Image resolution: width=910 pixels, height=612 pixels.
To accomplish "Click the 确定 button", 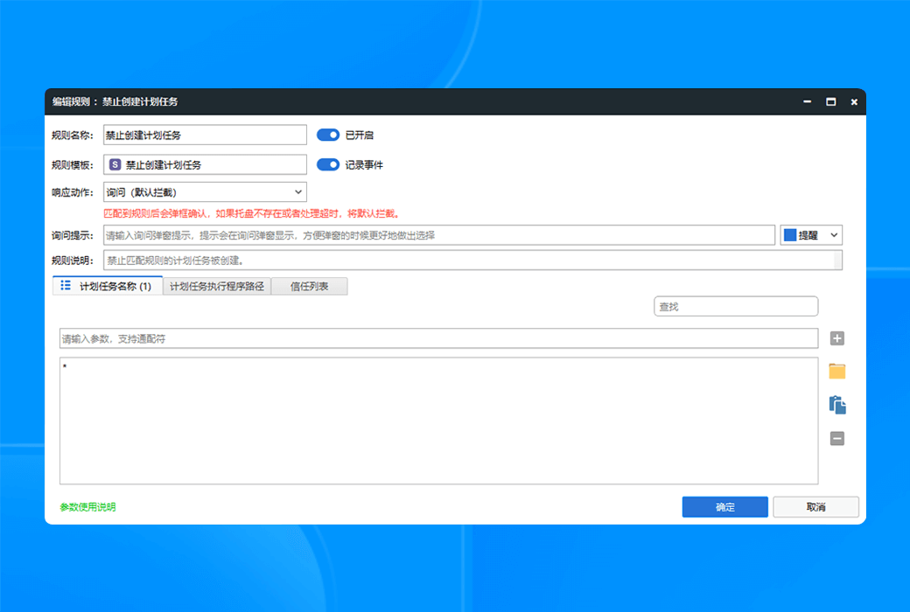I will pyautogui.click(x=724, y=507).
